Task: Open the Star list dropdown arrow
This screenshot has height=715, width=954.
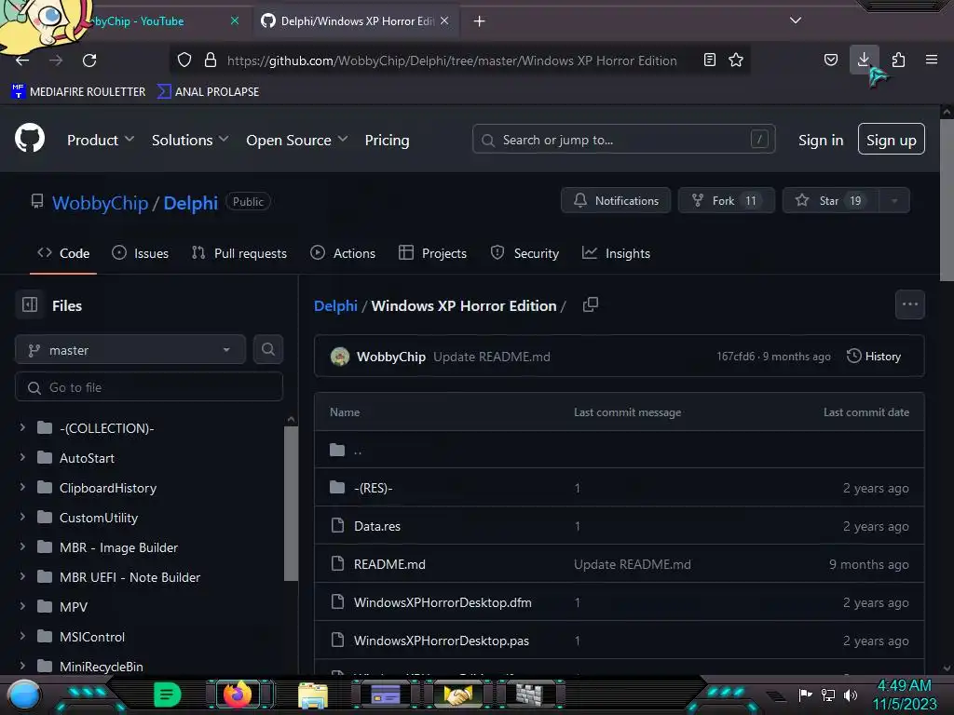Action: pyautogui.click(x=893, y=201)
